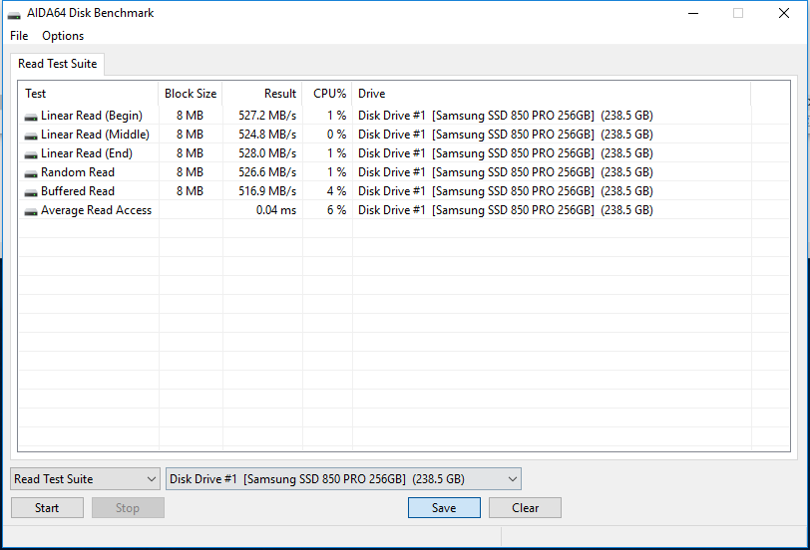
Task: Click the 526.6 MB/s result value
Action: point(267,172)
